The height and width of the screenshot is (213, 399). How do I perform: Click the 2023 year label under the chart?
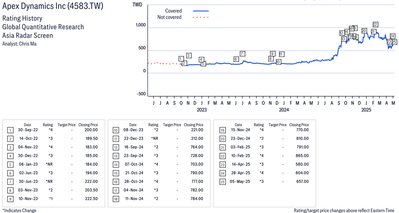[202, 110]
